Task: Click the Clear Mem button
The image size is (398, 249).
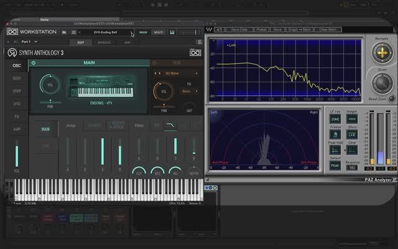Action: [x=328, y=29]
